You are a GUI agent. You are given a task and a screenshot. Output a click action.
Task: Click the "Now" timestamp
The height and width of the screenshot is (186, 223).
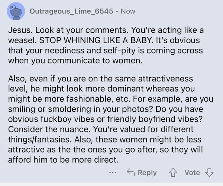coord(128,11)
